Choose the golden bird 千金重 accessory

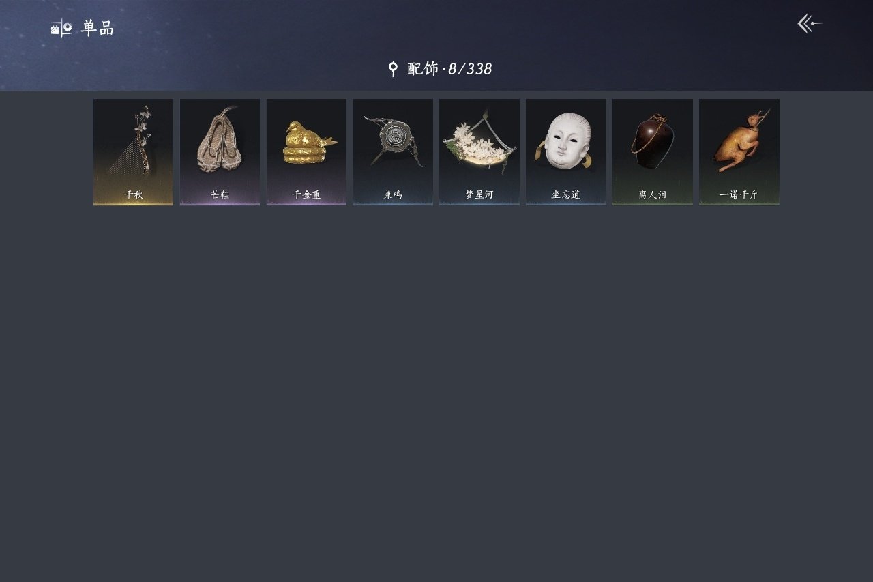point(306,152)
